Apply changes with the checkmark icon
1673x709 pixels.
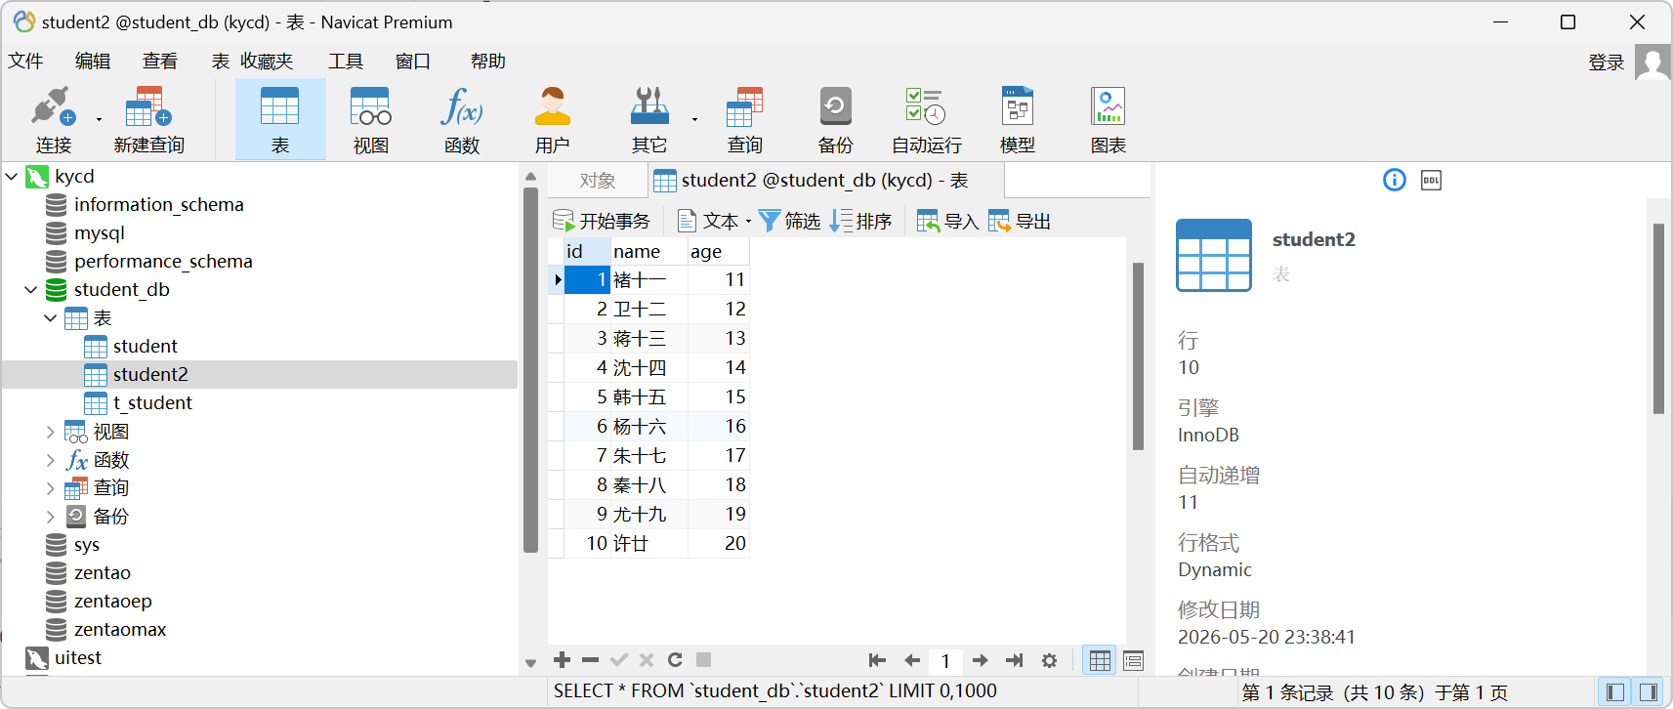pos(618,660)
